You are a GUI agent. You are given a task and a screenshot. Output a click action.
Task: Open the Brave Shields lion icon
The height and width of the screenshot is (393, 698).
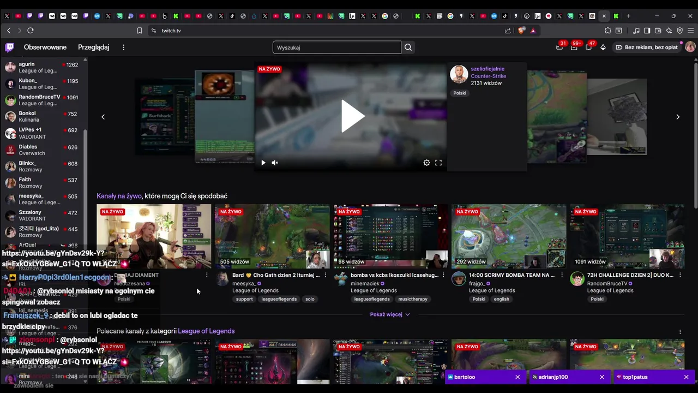pos(521,31)
